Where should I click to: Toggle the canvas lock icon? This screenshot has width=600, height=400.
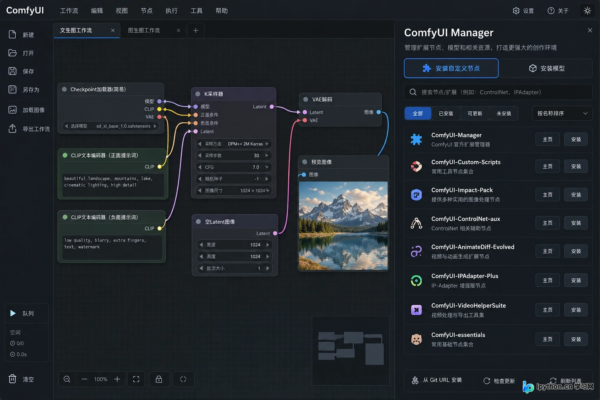159,379
